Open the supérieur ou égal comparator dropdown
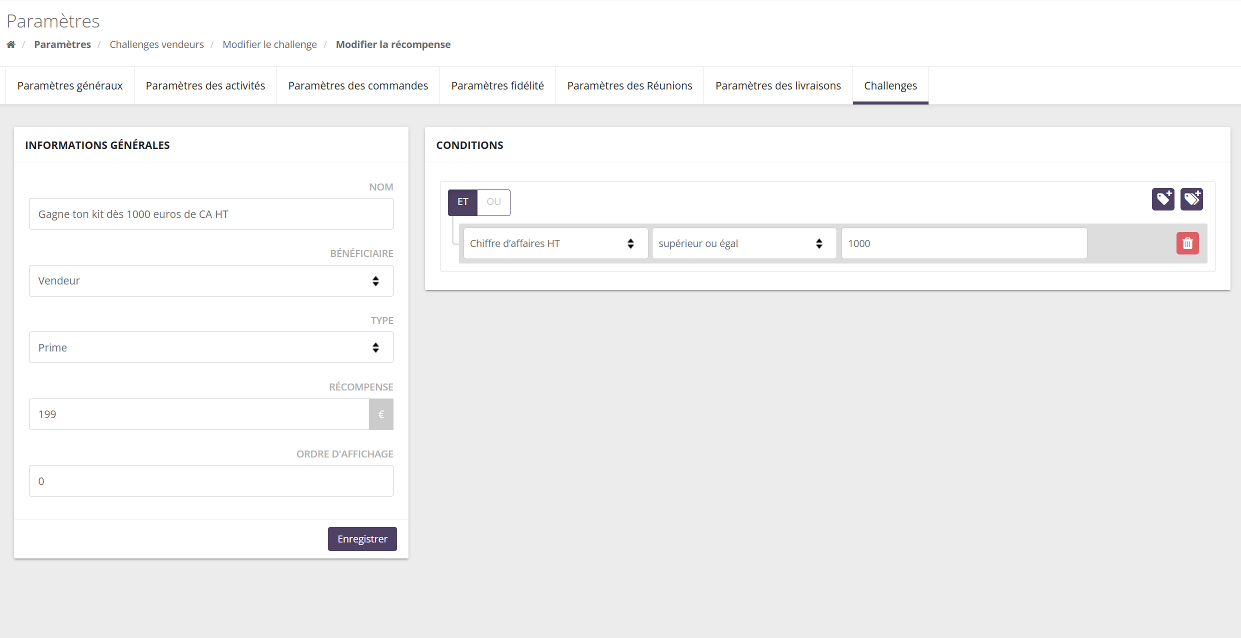Screen dimensions: 1241x638 click(x=744, y=243)
